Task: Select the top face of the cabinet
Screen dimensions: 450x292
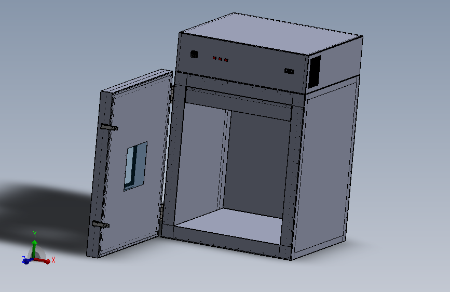Action: 271,34
